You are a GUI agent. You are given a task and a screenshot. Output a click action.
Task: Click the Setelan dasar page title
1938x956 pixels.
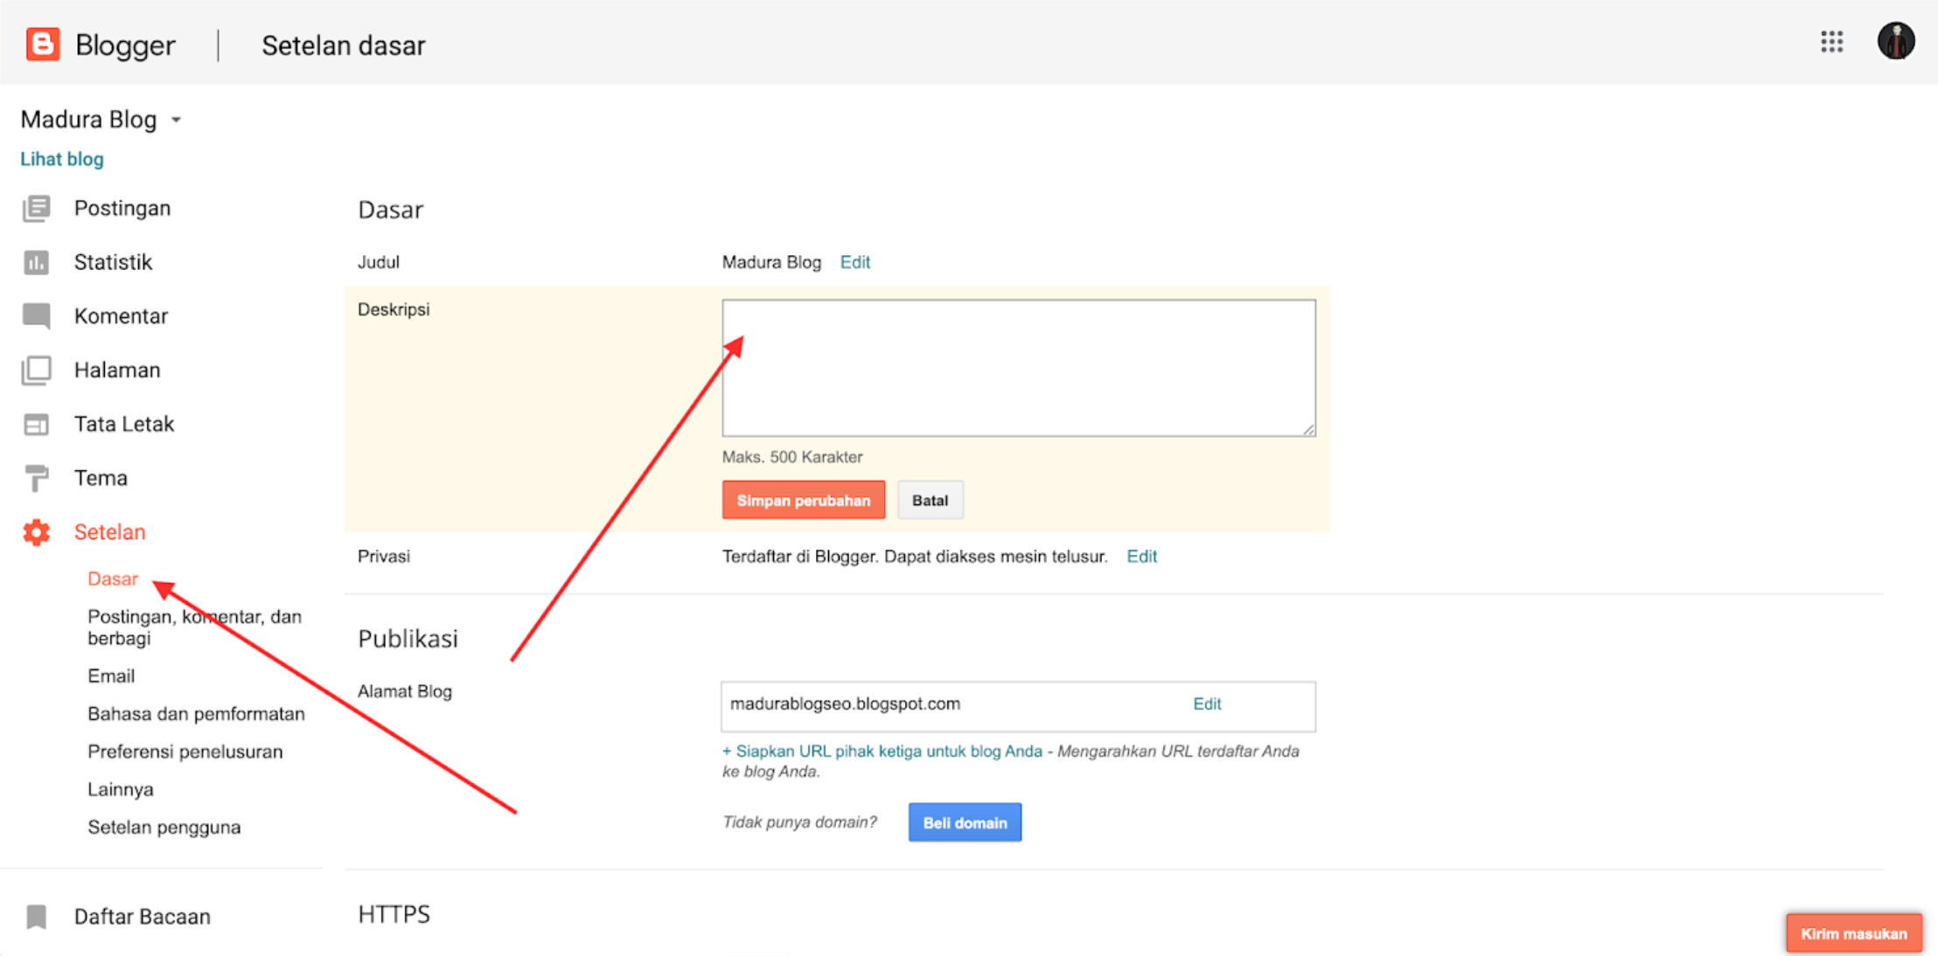(344, 45)
